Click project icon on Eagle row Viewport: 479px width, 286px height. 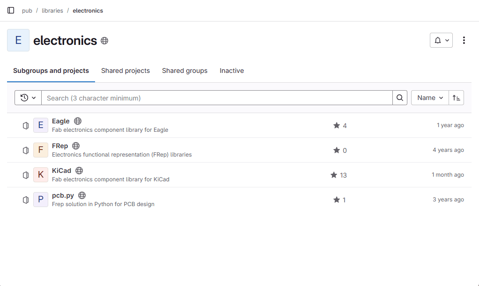(x=26, y=126)
